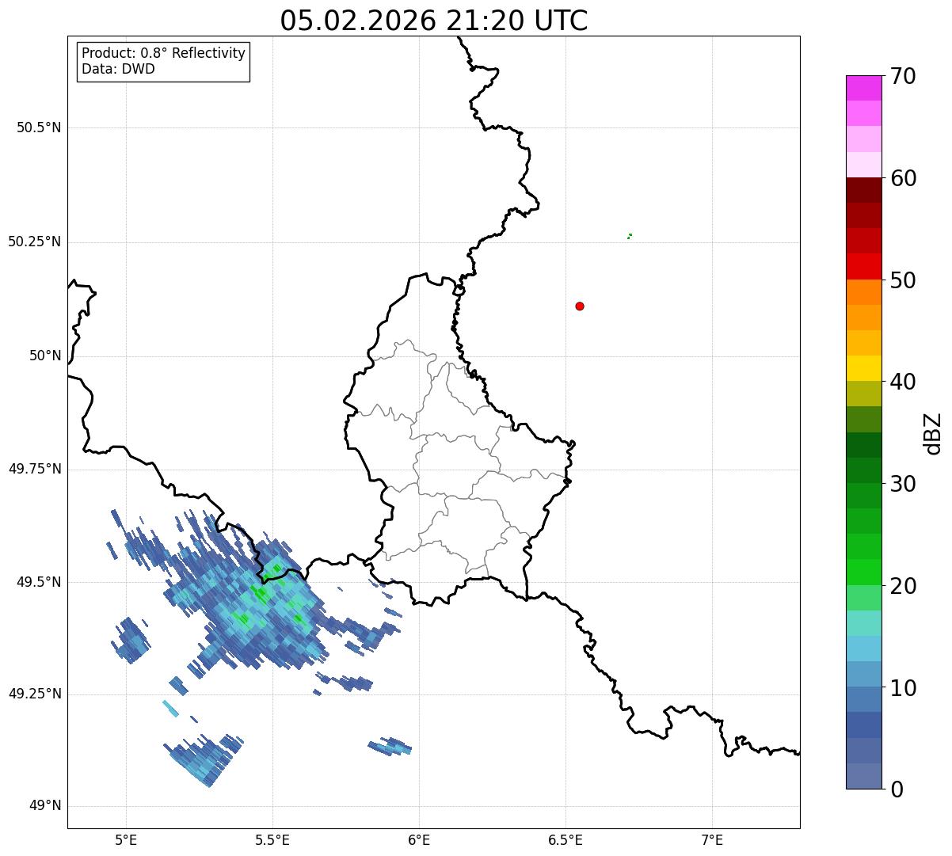The width and height of the screenshot is (952, 856).
Task: Click the '30' colorbar tick label
Action: [x=903, y=484]
